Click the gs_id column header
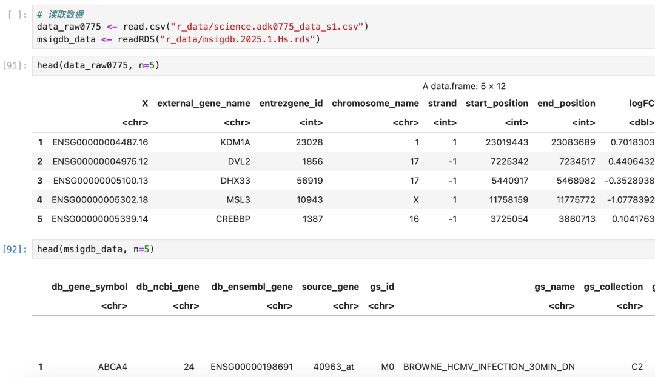Viewport: 655px width, 377px height. [x=382, y=287]
